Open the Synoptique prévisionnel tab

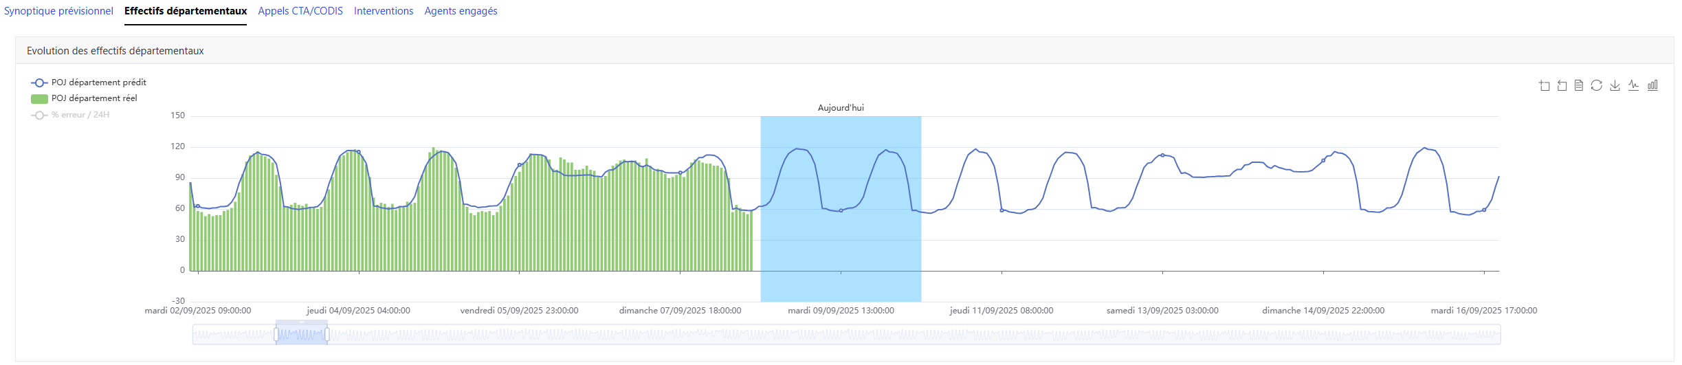pyautogui.click(x=58, y=11)
